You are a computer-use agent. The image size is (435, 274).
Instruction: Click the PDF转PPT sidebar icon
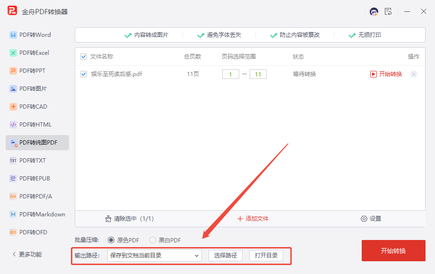pos(13,71)
